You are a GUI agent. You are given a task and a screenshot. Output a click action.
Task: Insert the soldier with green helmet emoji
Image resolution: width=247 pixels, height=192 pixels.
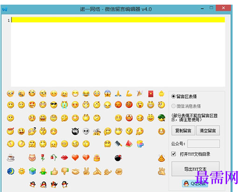[162, 118]
